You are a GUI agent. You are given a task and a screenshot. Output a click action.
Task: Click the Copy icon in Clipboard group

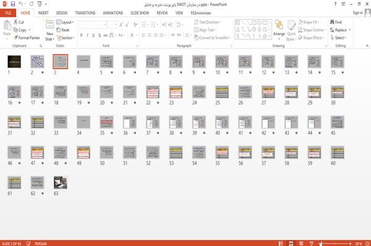coord(15,30)
